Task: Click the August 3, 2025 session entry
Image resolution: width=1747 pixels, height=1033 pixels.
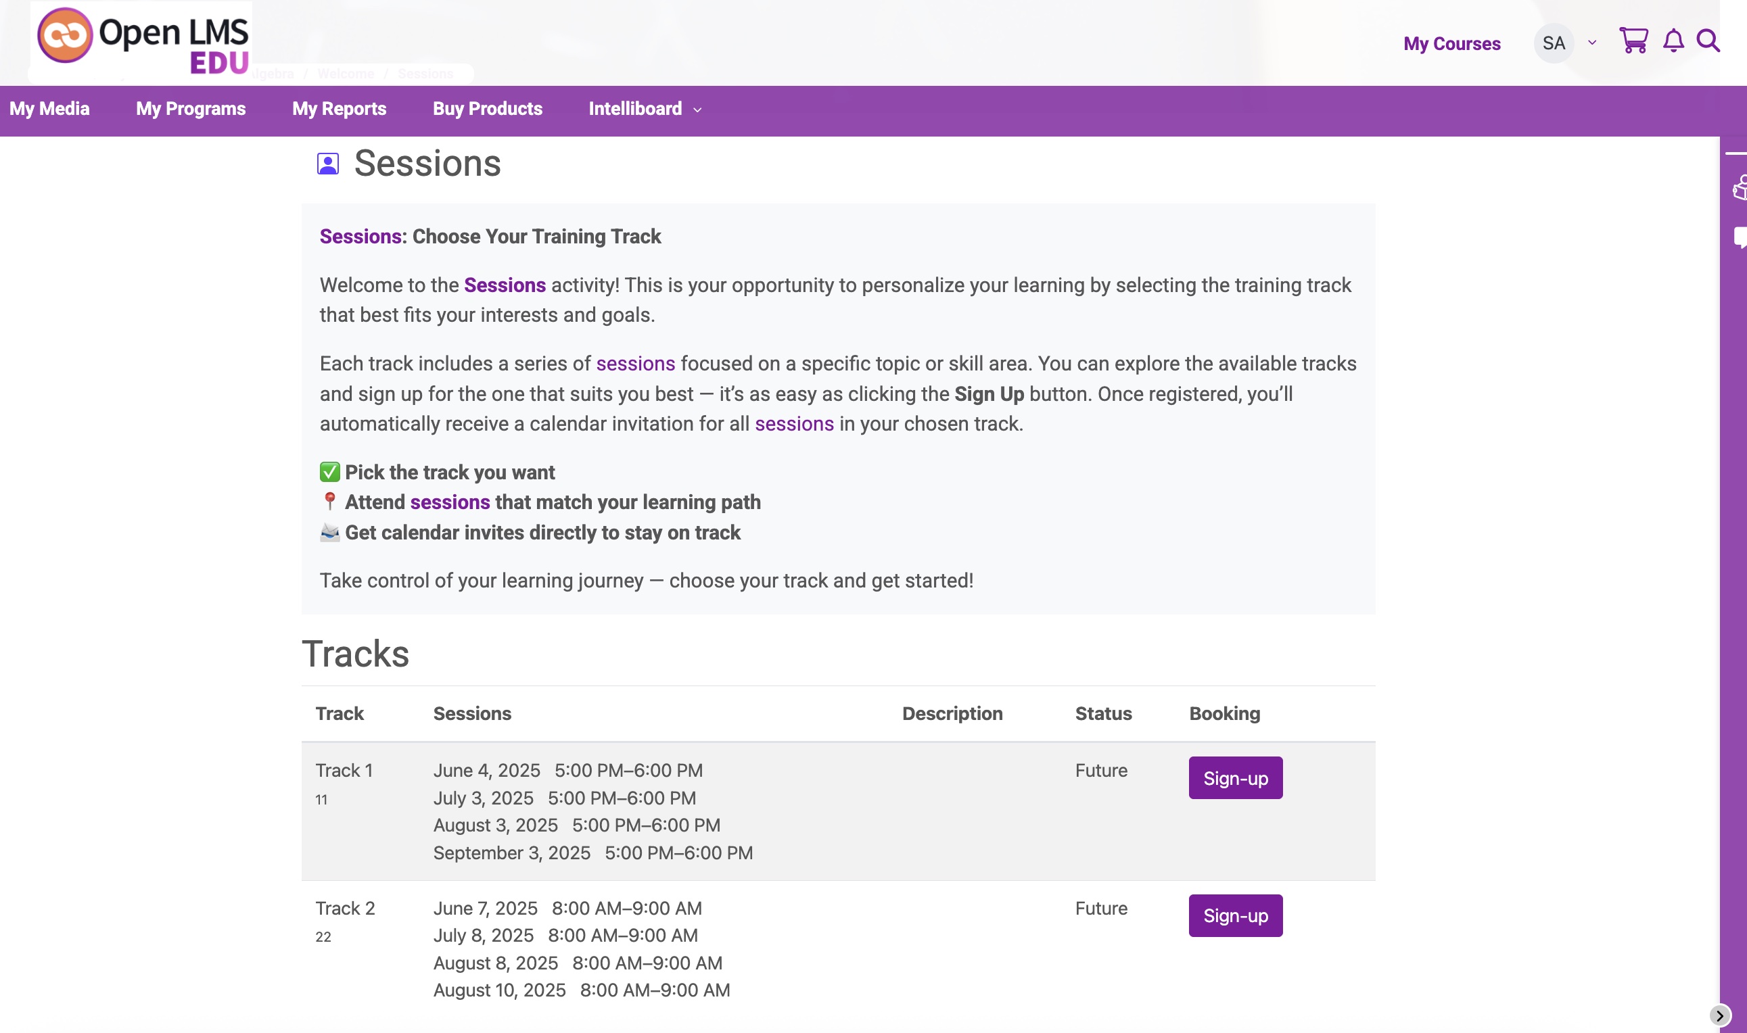Action: (x=576, y=825)
